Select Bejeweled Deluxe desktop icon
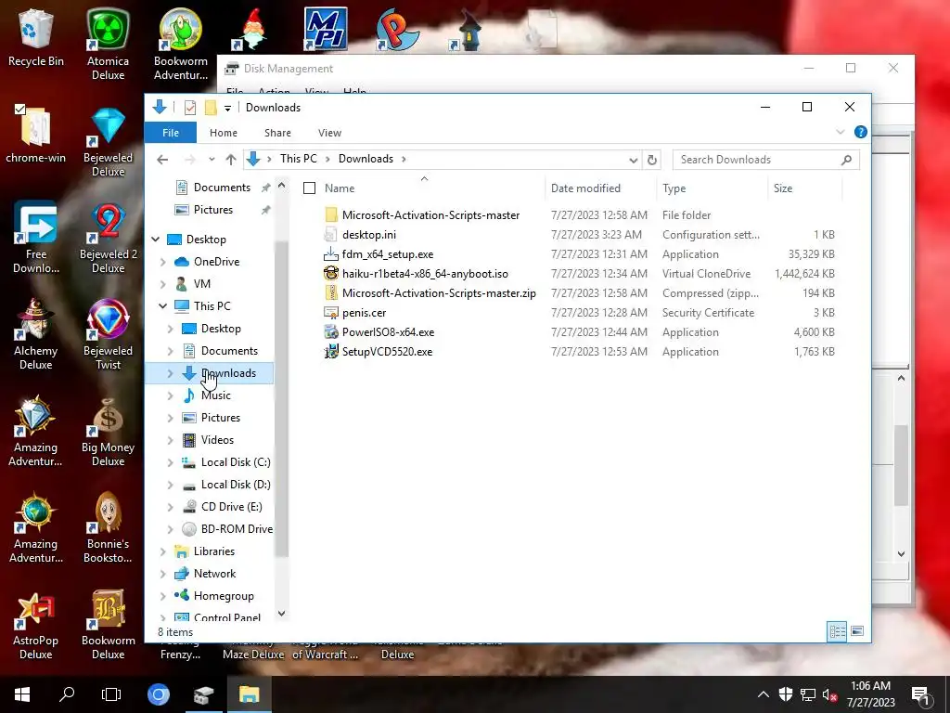The width and height of the screenshot is (950, 713). 108,142
